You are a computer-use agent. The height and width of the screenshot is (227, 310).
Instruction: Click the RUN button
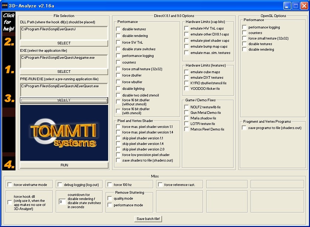[64, 165]
